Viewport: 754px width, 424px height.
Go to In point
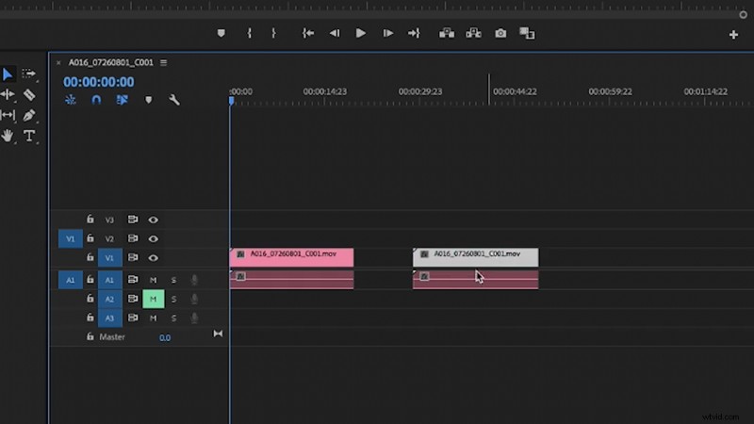click(308, 33)
